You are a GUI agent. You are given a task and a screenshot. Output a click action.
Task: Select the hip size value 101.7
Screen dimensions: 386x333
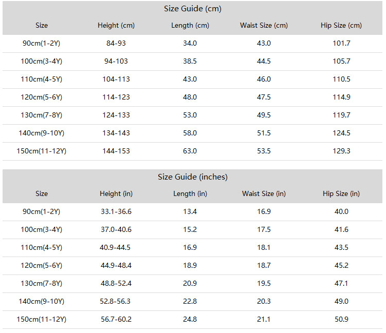point(341,43)
